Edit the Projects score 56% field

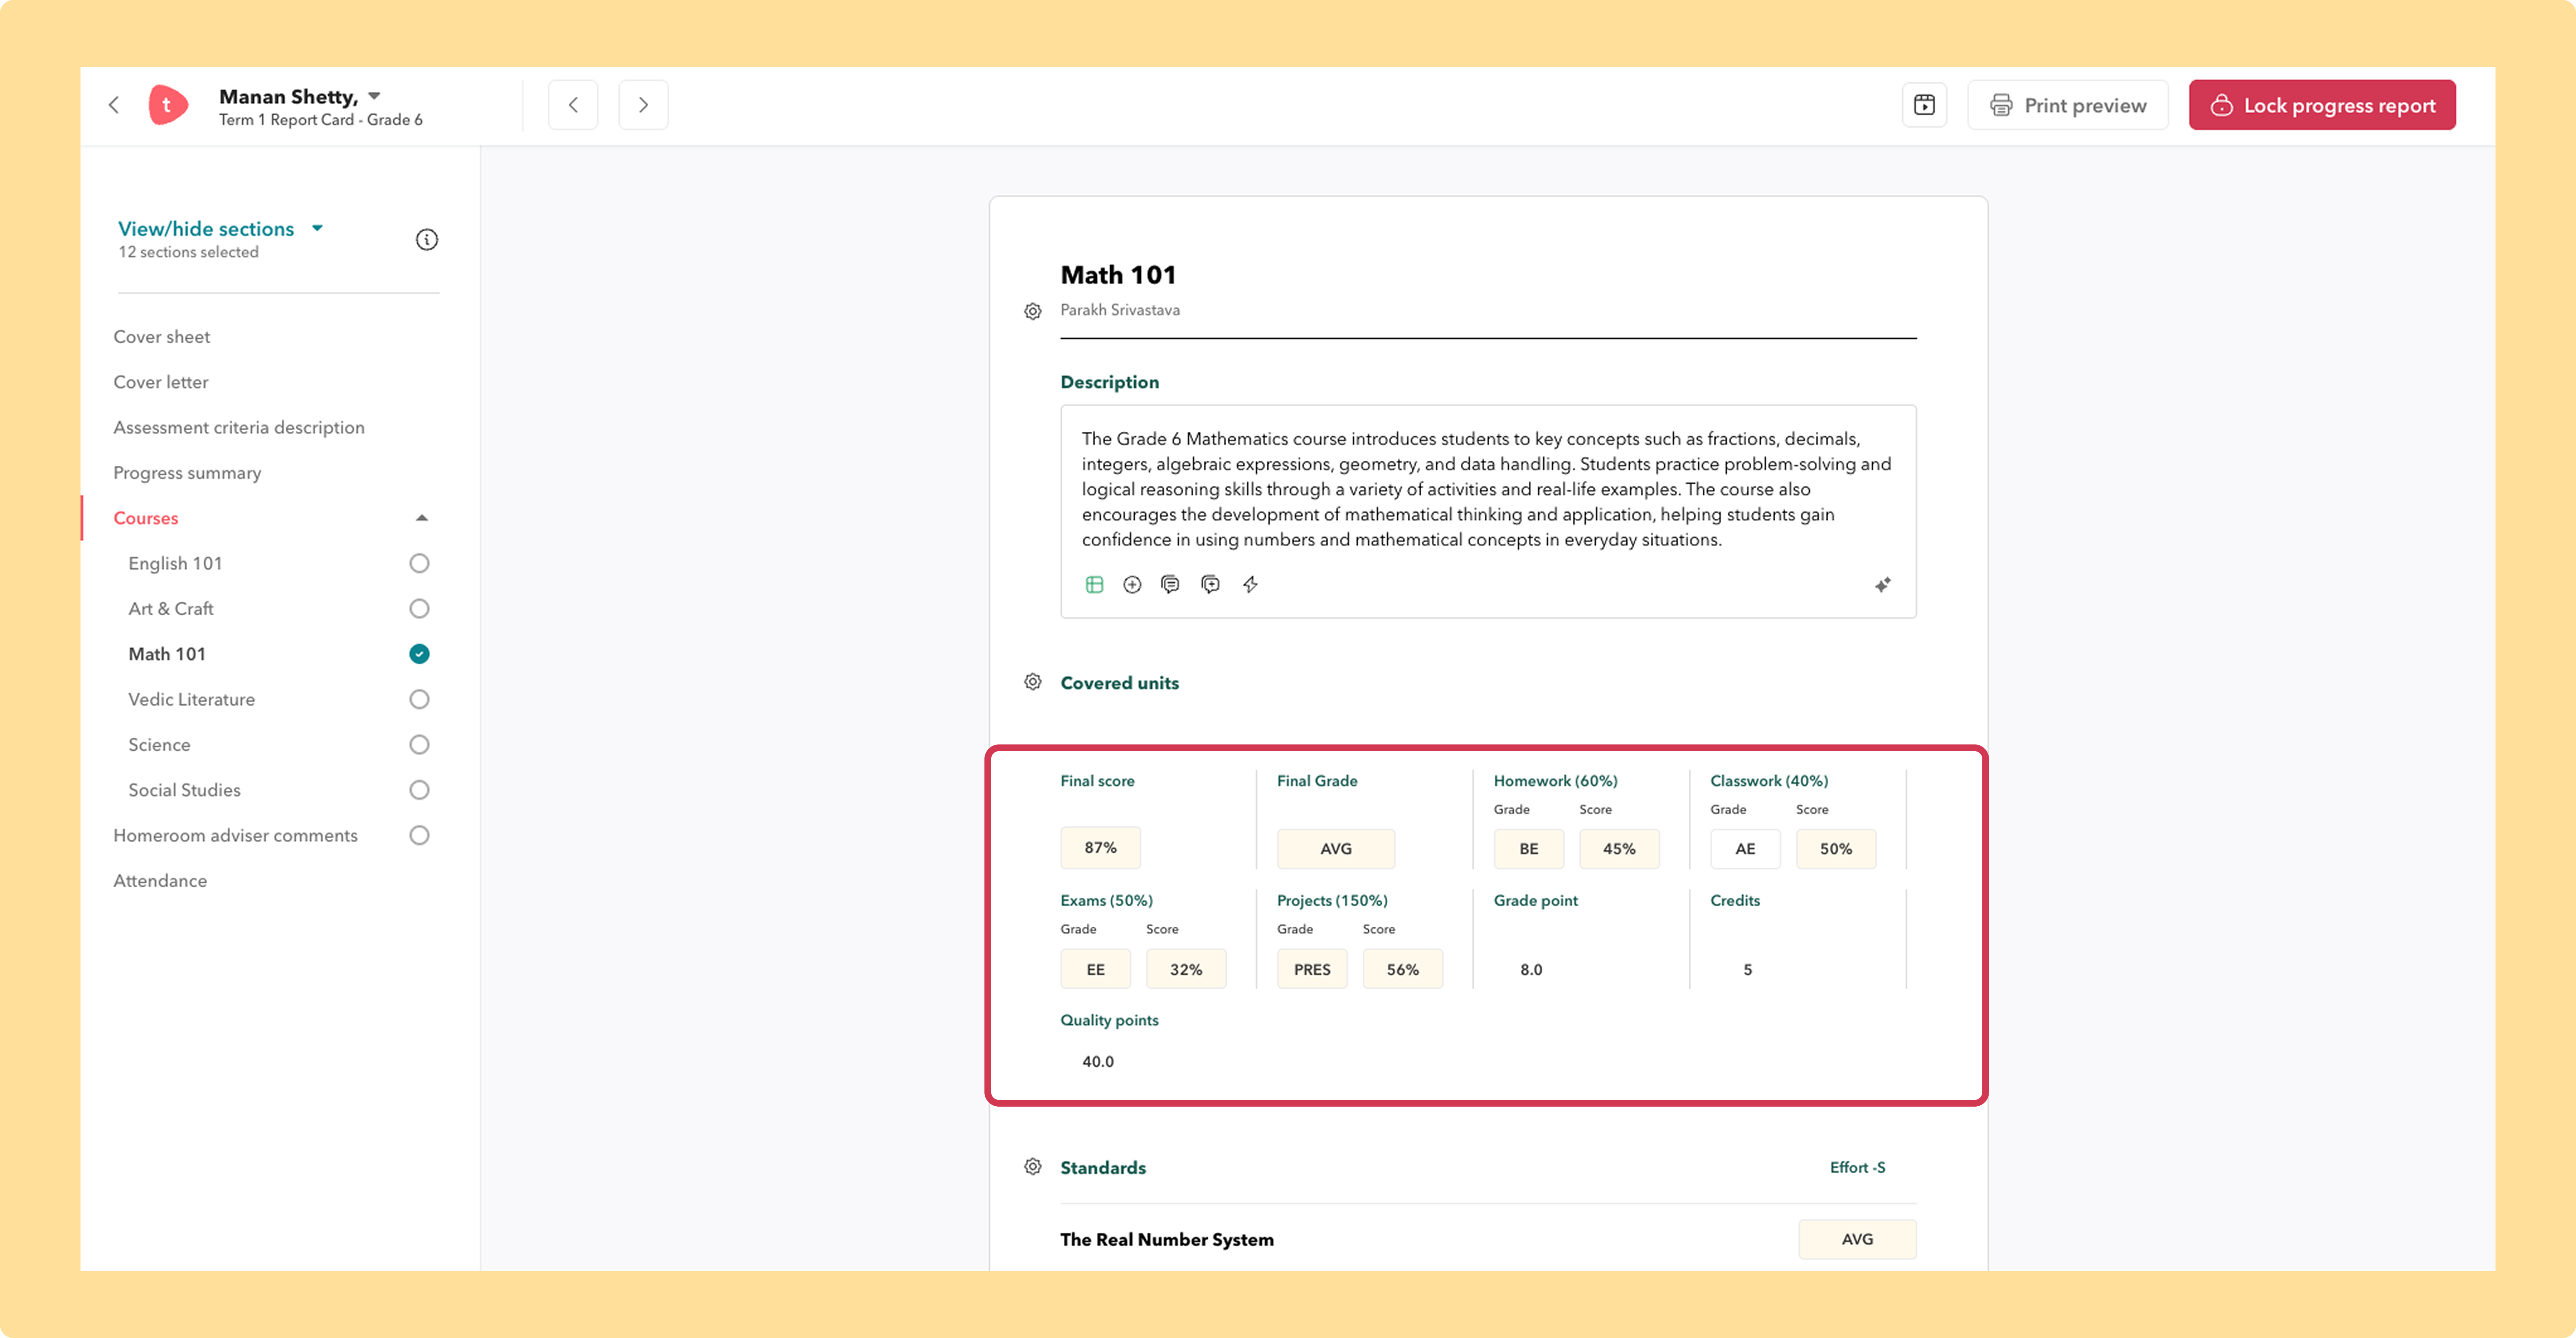point(1403,969)
